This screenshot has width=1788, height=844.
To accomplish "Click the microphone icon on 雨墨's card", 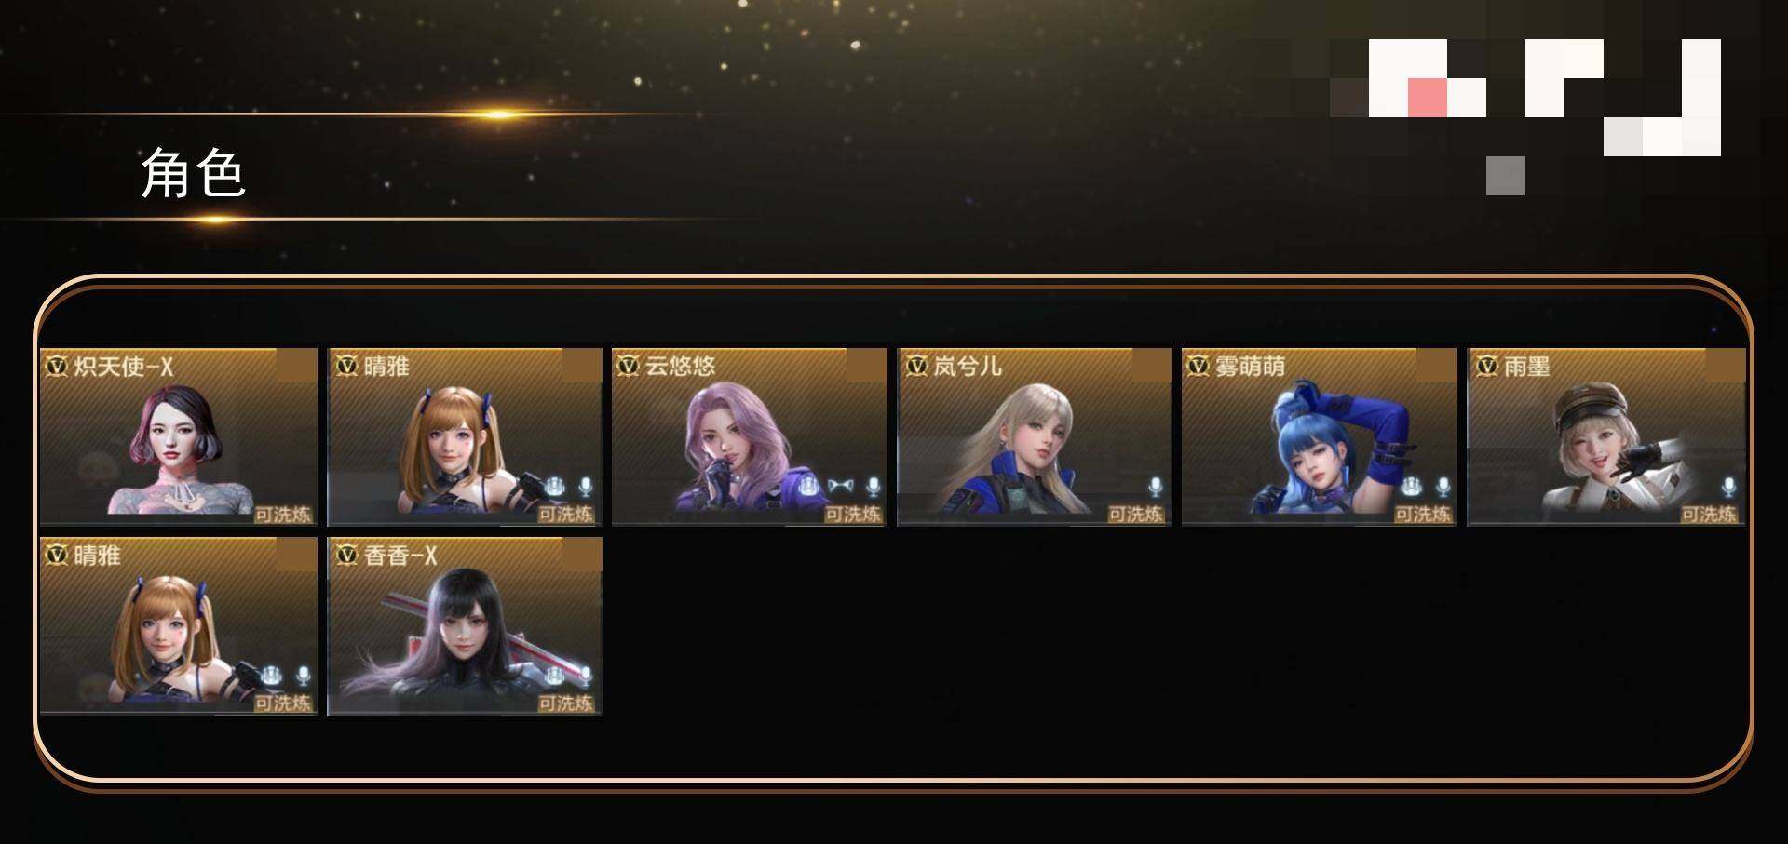I will click(x=1728, y=486).
